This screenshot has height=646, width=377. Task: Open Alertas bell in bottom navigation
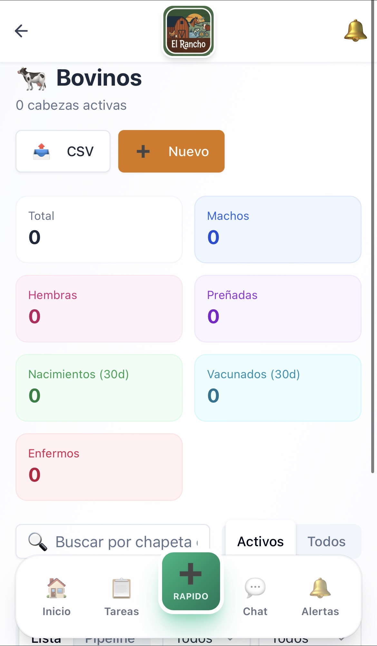point(320,596)
